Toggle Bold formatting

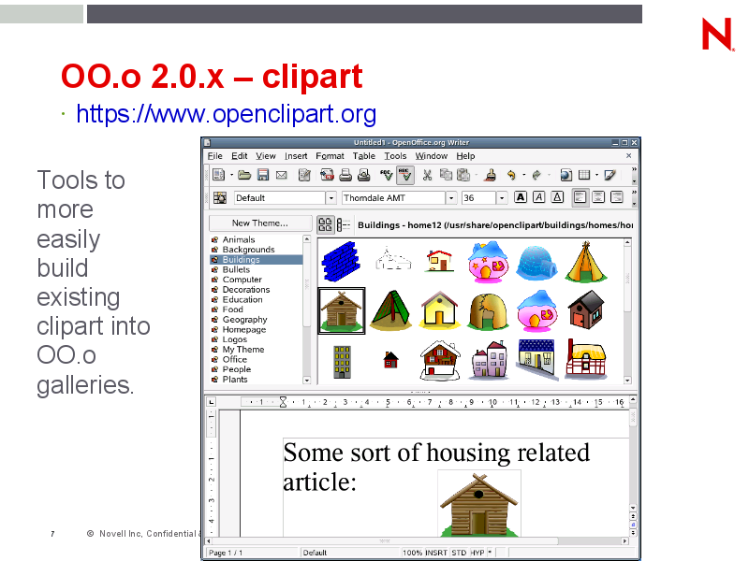521,197
